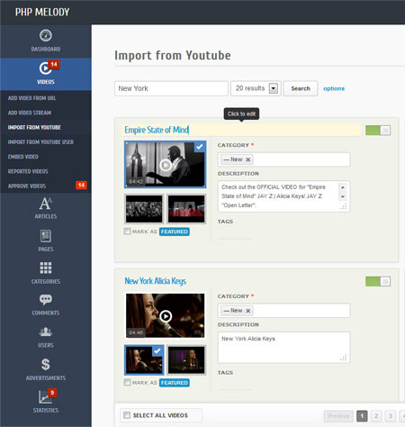The width and height of the screenshot is (405, 427).
Task: Toggle the switch for New York Alicia Keys
Action: point(378,281)
